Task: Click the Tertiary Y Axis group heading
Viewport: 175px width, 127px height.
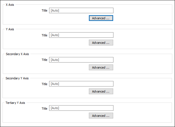Action: (x=15, y=103)
